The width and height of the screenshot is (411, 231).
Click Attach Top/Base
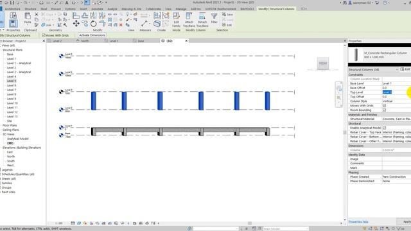tap(188, 20)
